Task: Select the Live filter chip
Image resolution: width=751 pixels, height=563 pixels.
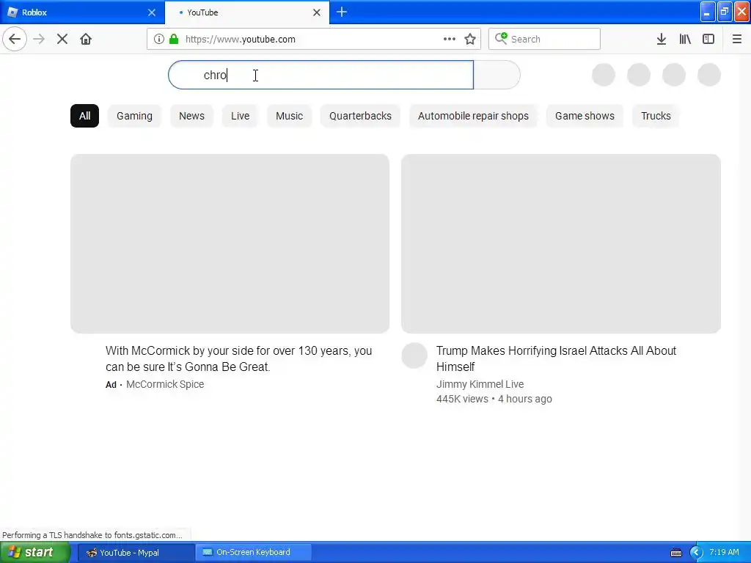Action: pos(240,116)
